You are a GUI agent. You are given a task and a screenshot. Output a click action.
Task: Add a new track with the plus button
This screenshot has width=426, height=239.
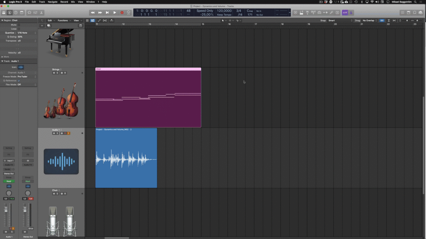coord(42,25)
